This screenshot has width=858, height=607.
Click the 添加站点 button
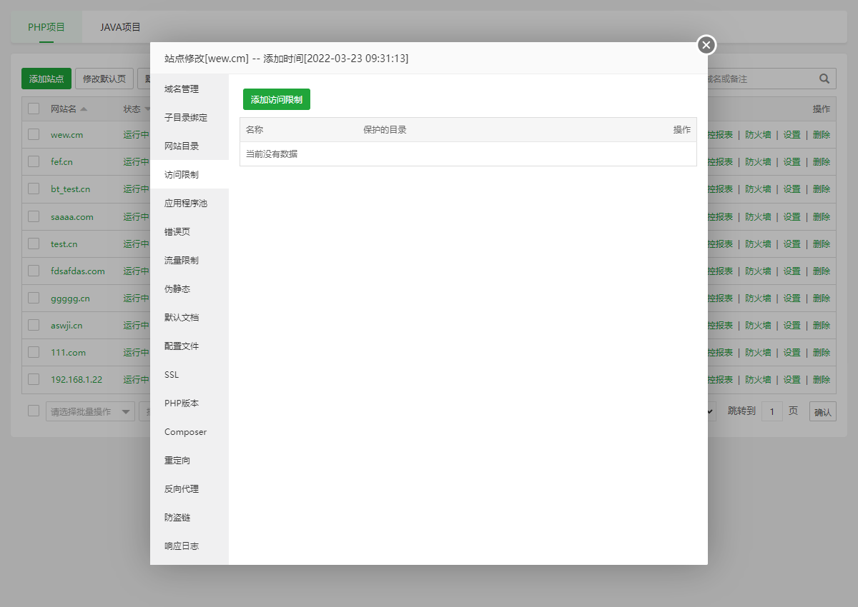[x=45, y=79]
